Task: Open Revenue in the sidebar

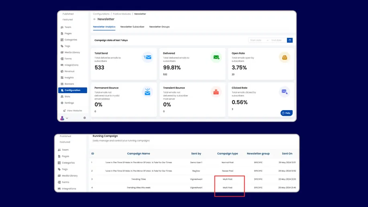Action: 69,71
